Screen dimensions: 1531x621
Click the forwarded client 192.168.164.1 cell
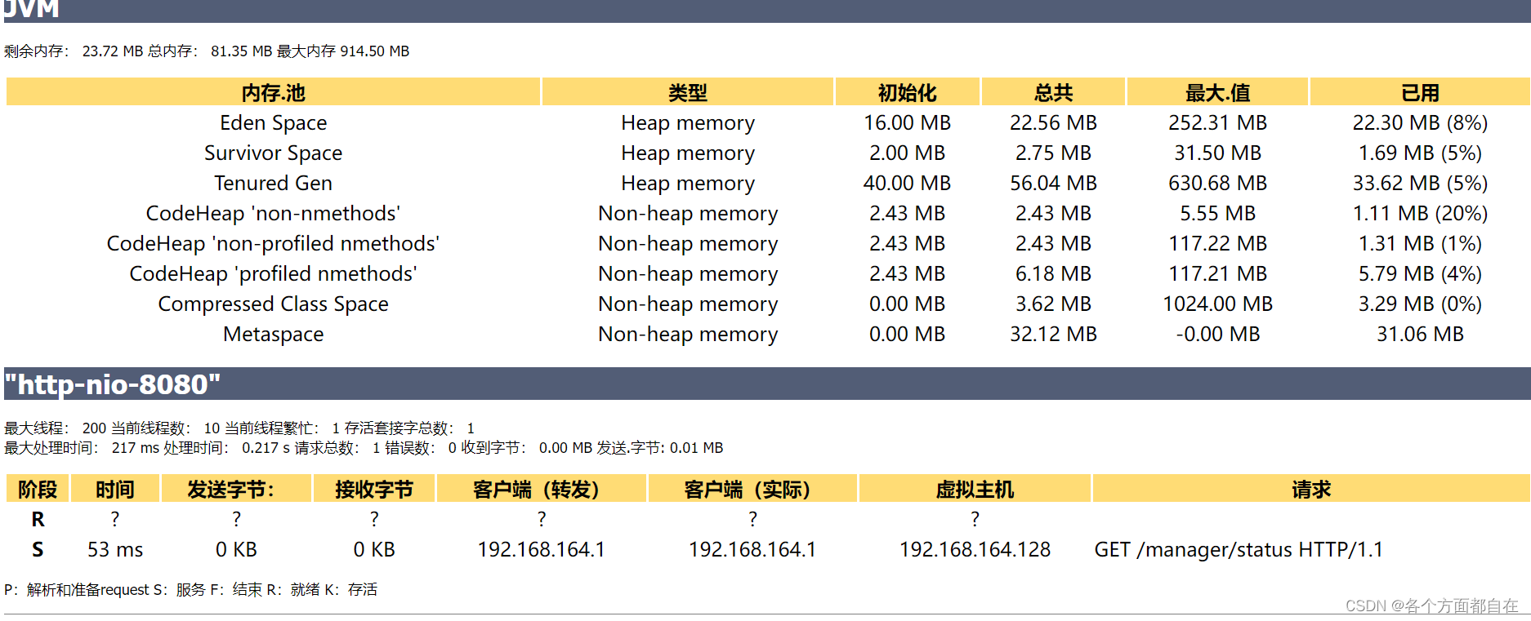tap(542, 549)
